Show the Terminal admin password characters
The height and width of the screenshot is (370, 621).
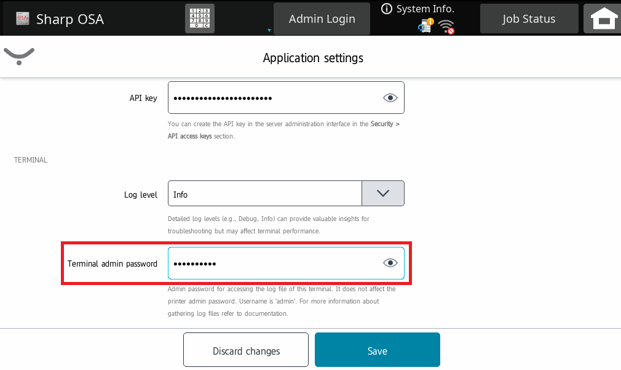390,263
